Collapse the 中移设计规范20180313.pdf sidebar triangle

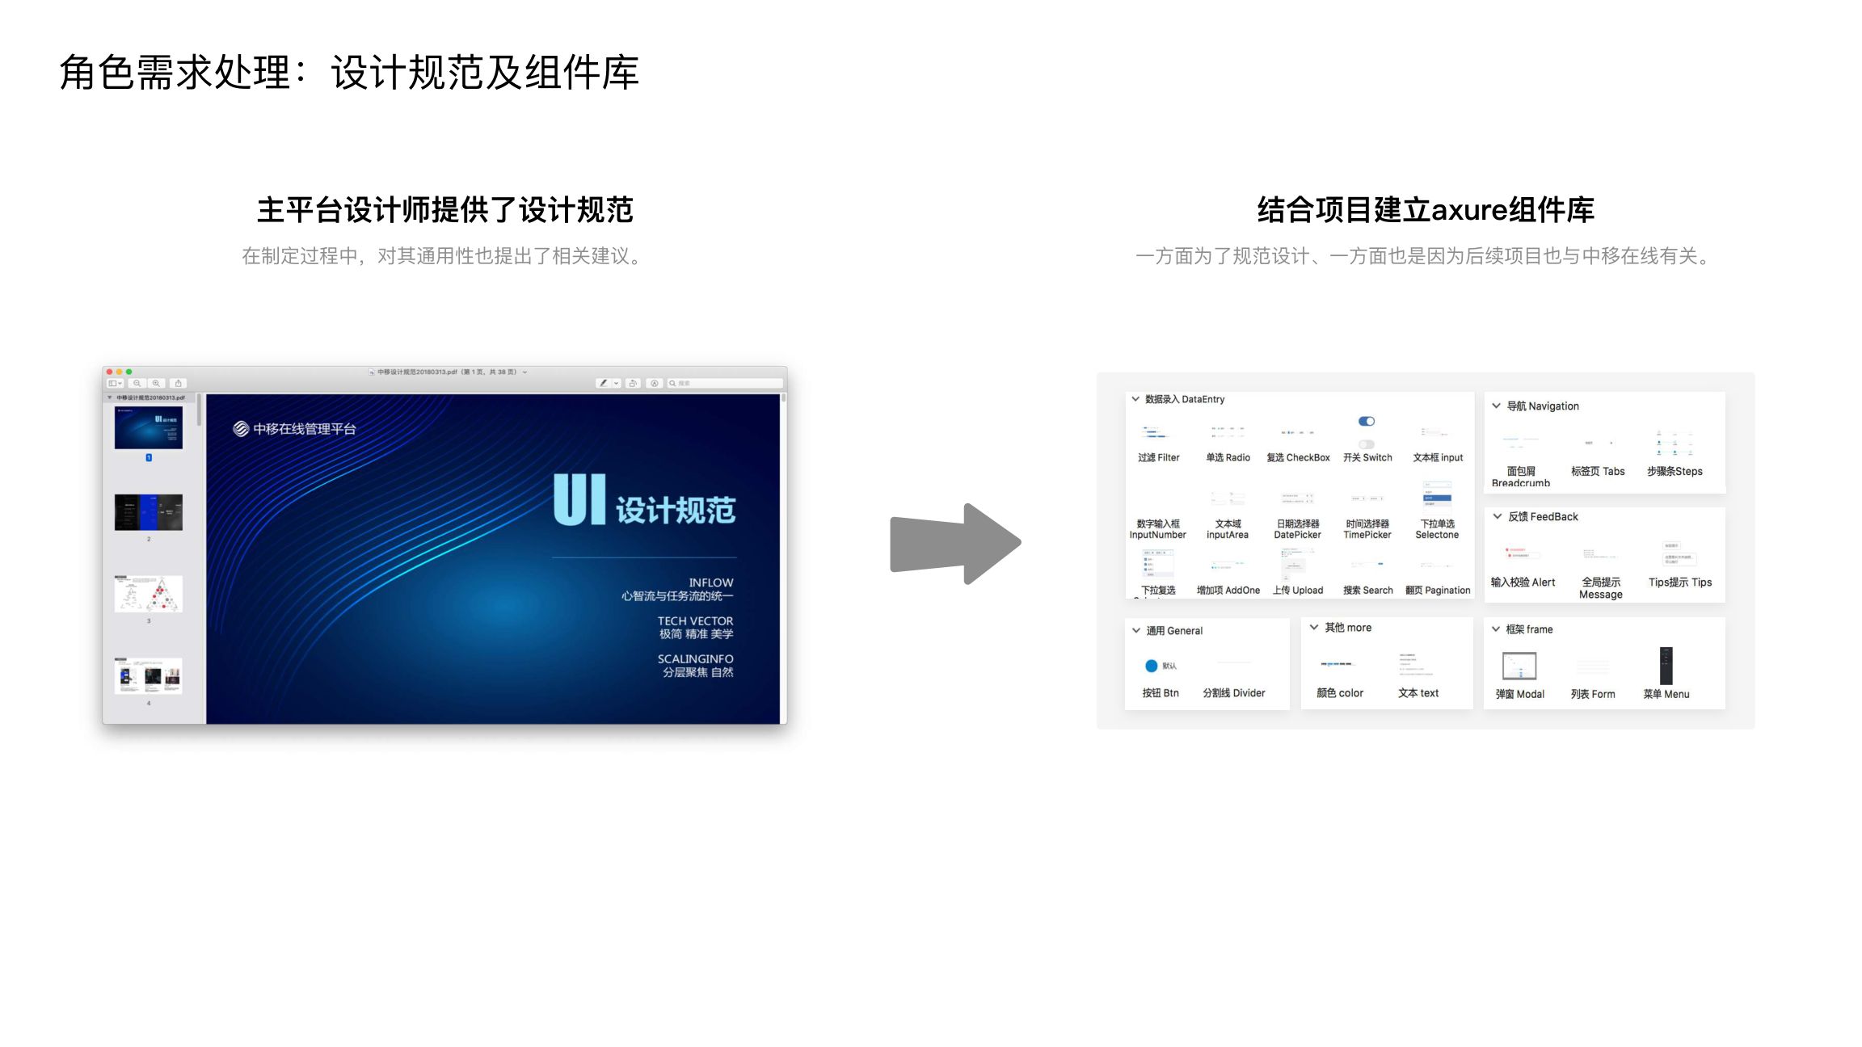click(x=110, y=397)
